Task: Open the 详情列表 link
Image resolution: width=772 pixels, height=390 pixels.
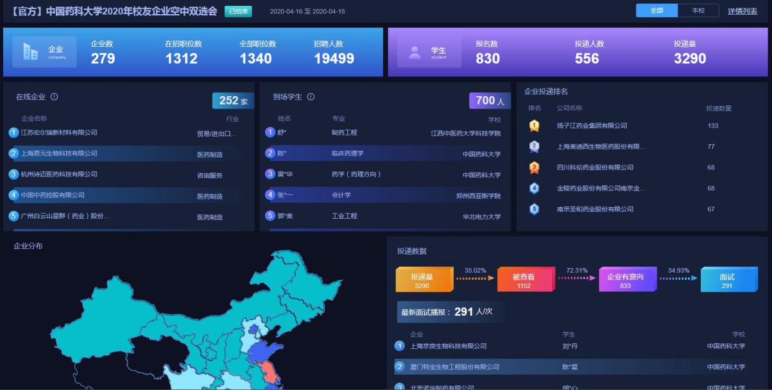Action: [742, 11]
